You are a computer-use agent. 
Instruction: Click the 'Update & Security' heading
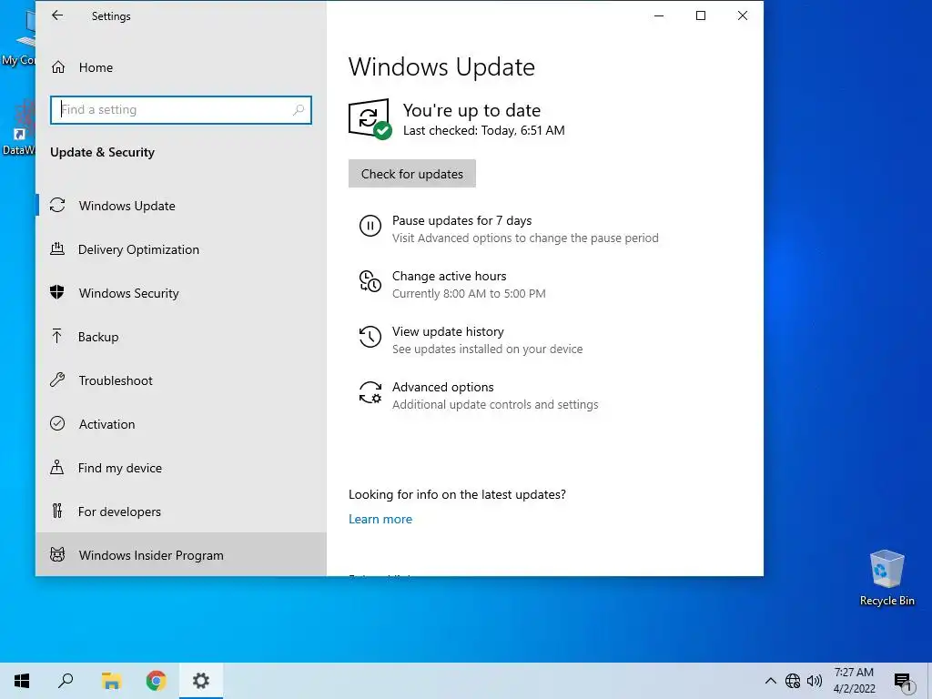coord(102,152)
